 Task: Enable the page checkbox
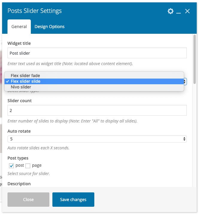coord(28,166)
